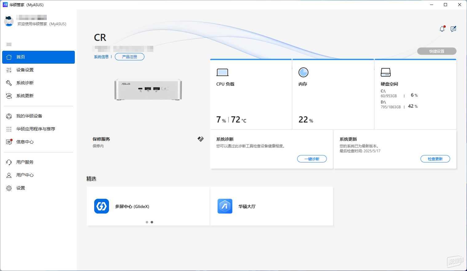Open the GlideX app icon
The width and height of the screenshot is (467, 271).
coord(102,206)
